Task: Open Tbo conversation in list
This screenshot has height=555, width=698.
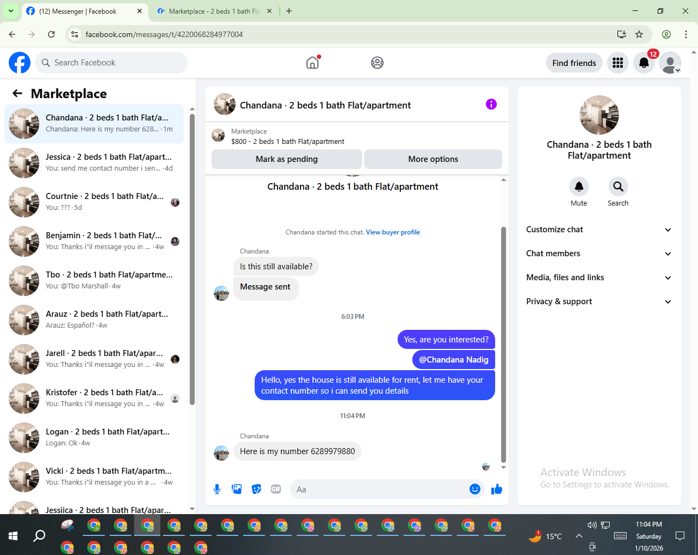Action: [x=94, y=280]
